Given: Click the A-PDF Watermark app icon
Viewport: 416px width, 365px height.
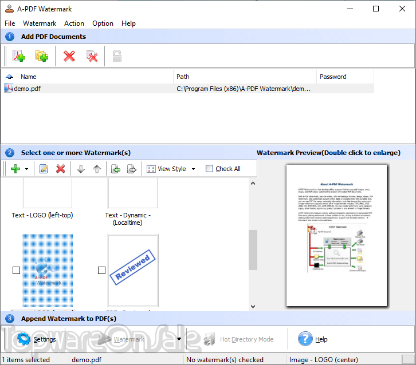Looking at the screenshot, I should [x=9, y=9].
